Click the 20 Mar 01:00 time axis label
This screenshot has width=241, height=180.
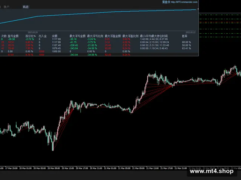26,168
